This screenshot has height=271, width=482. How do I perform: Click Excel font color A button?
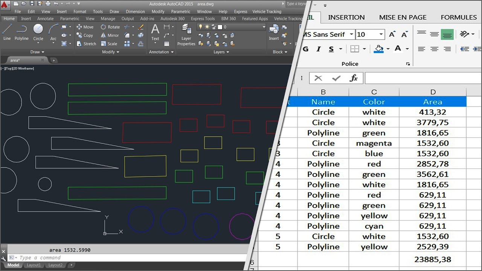pos(398,49)
